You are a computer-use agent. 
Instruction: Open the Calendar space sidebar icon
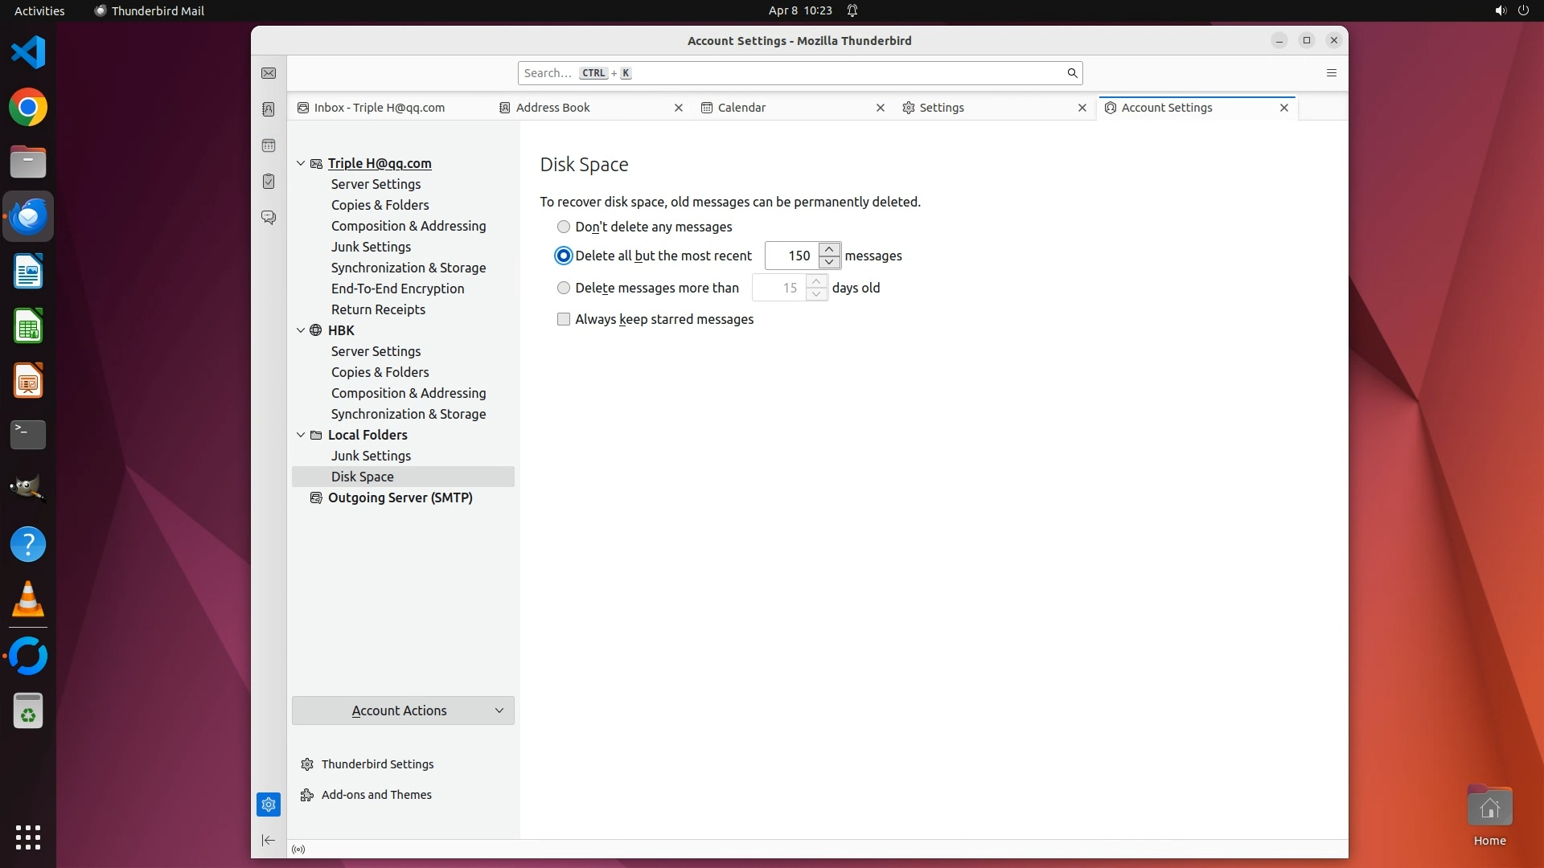tap(269, 145)
